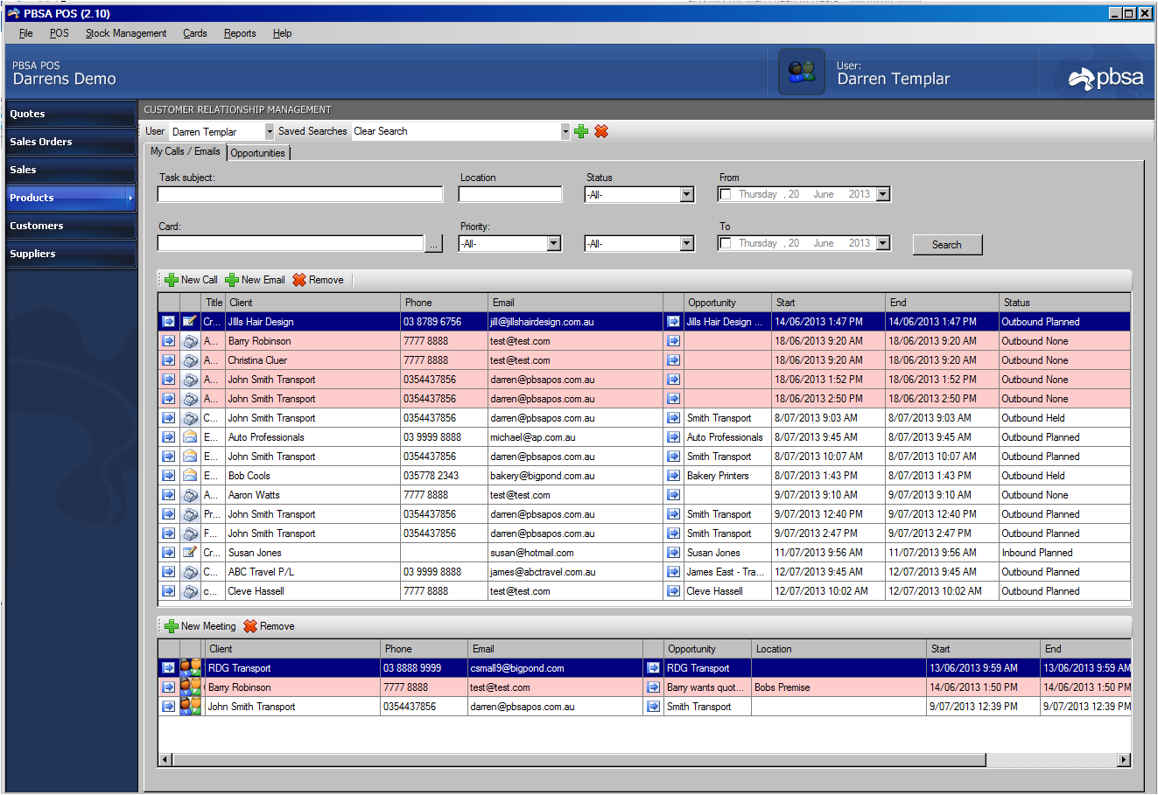Image resolution: width=1158 pixels, height=795 pixels.
Task: Click arrow icon before Bakery Printers opportunity
Action: [673, 476]
